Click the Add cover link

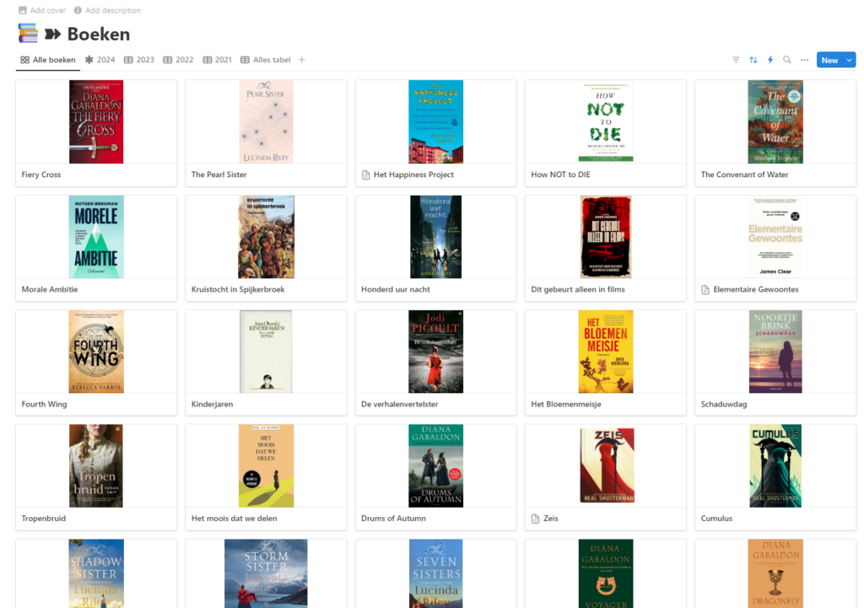pyautogui.click(x=42, y=10)
